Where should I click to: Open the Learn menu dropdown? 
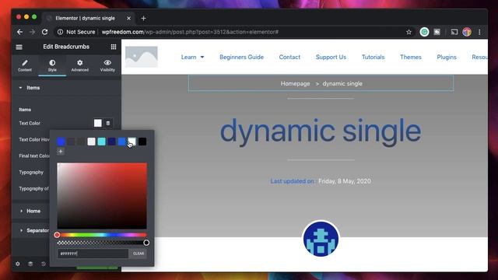192,57
